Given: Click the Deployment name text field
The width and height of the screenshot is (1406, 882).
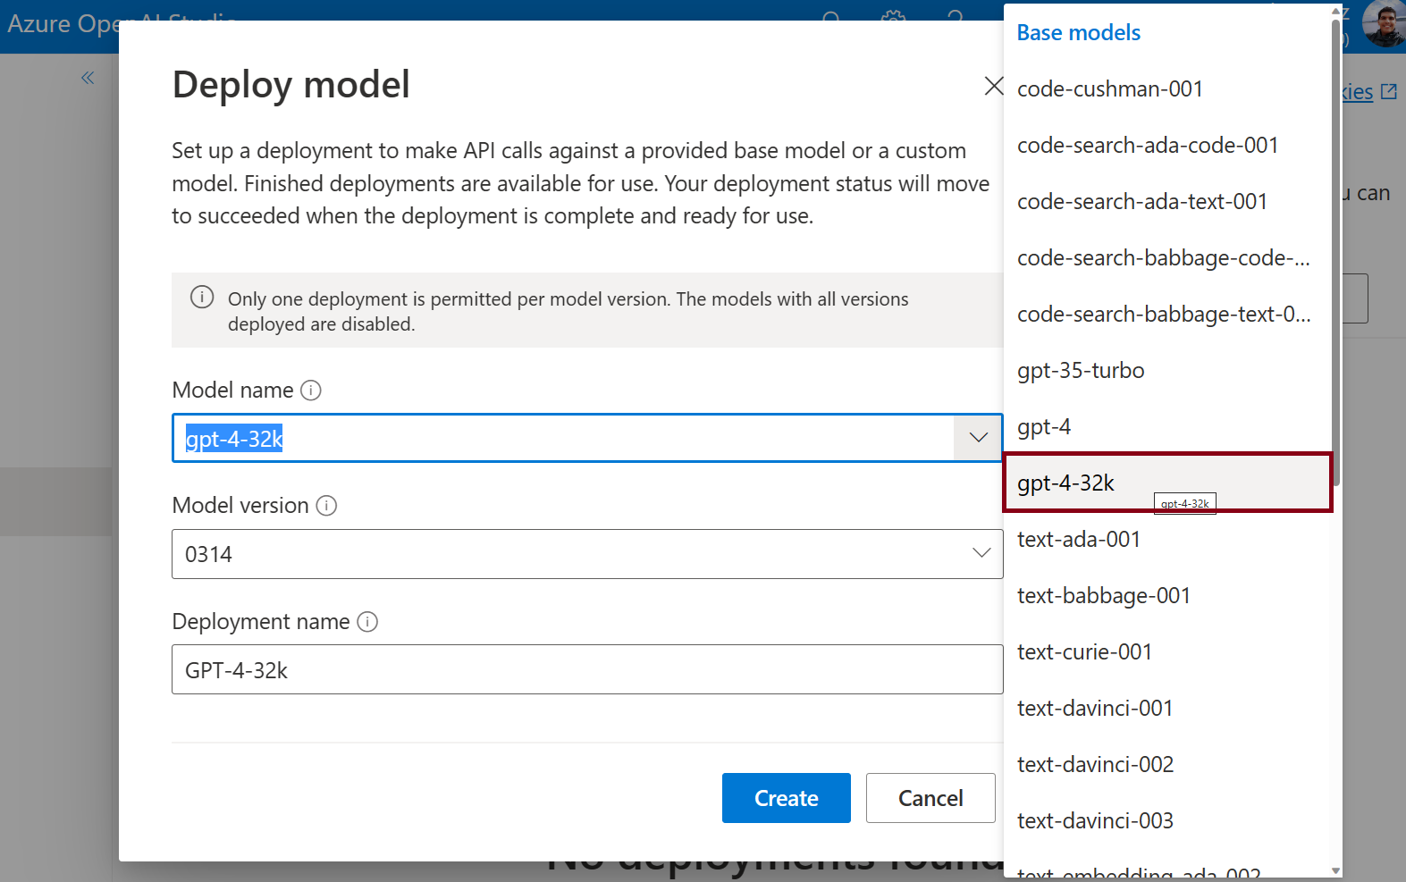Looking at the screenshot, I should [586, 670].
